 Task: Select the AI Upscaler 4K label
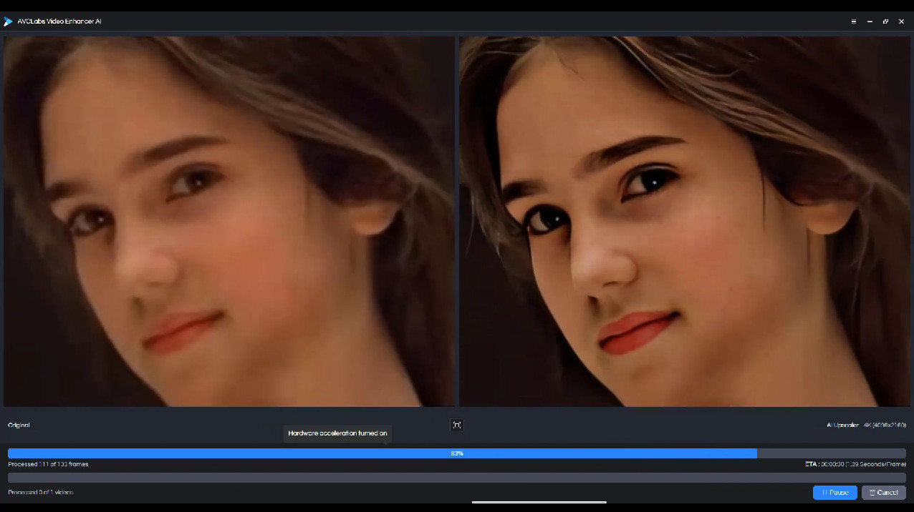pos(866,425)
